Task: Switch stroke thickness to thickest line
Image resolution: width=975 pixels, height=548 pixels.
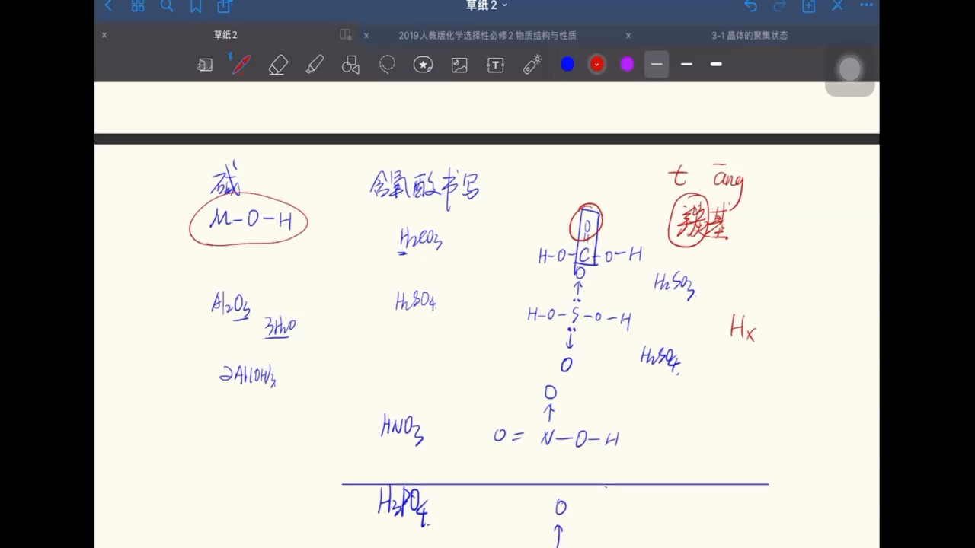Action: coord(716,64)
